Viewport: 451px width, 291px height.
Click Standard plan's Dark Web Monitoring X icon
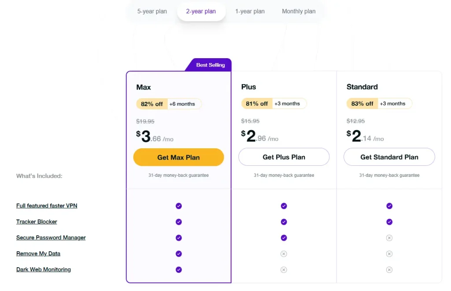(389, 269)
